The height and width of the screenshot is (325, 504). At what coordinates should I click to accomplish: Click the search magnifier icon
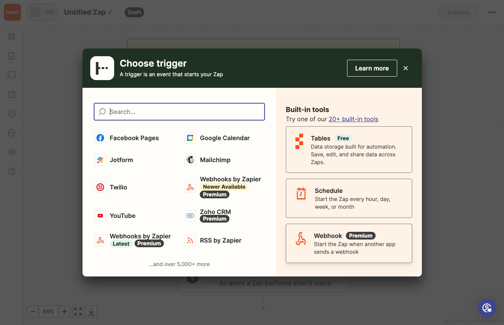pos(102,112)
